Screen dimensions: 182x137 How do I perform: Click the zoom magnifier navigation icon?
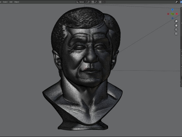pyautogui.click(x=176, y=21)
